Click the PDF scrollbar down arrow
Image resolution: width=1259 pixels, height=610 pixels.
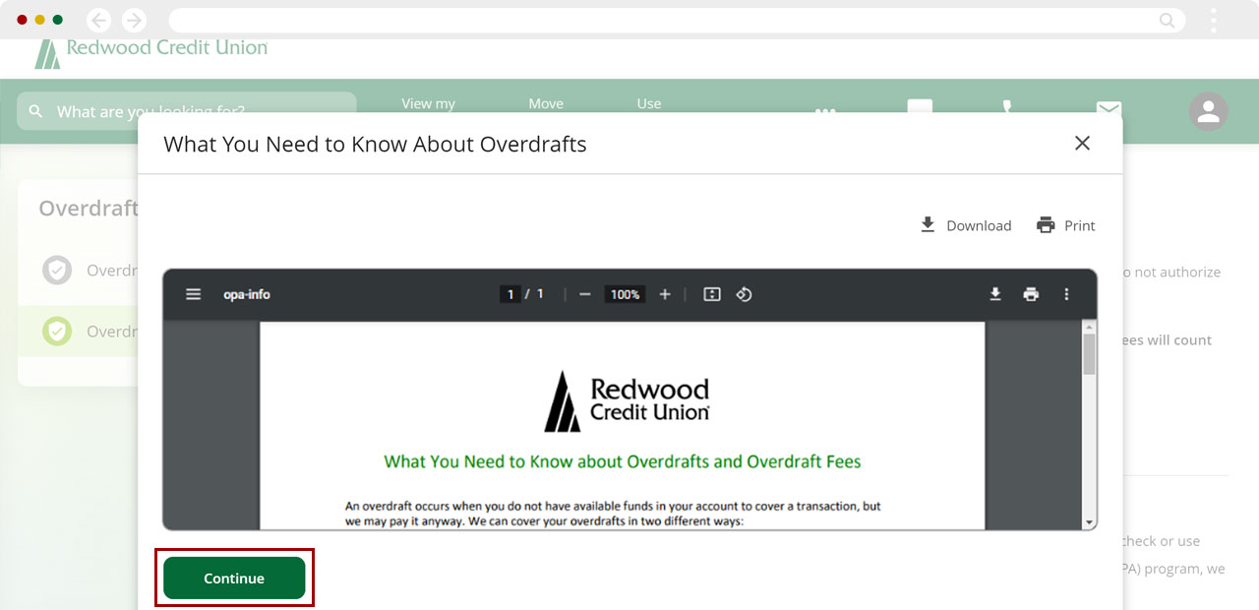coord(1089,522)
